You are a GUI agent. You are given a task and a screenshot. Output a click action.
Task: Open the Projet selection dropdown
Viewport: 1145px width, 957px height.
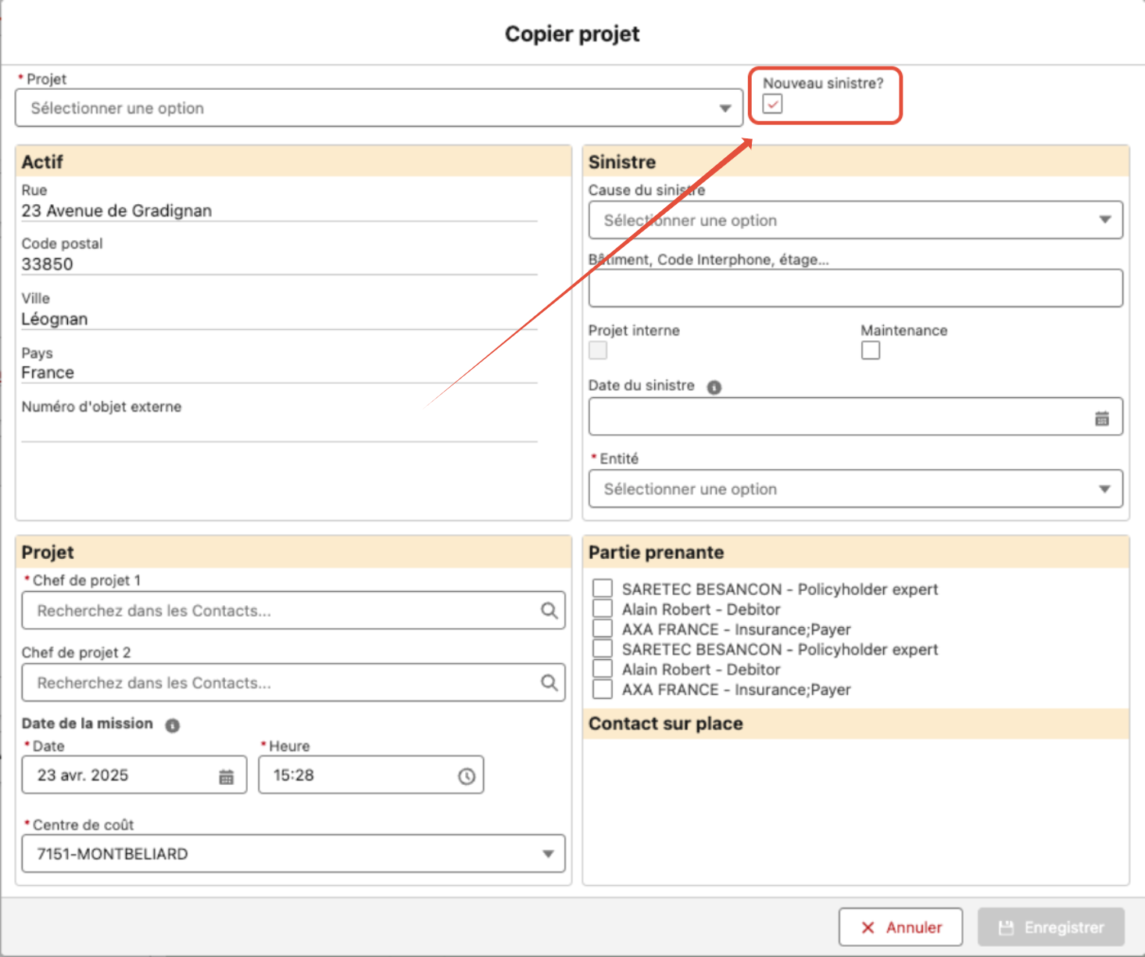[378, 108]
